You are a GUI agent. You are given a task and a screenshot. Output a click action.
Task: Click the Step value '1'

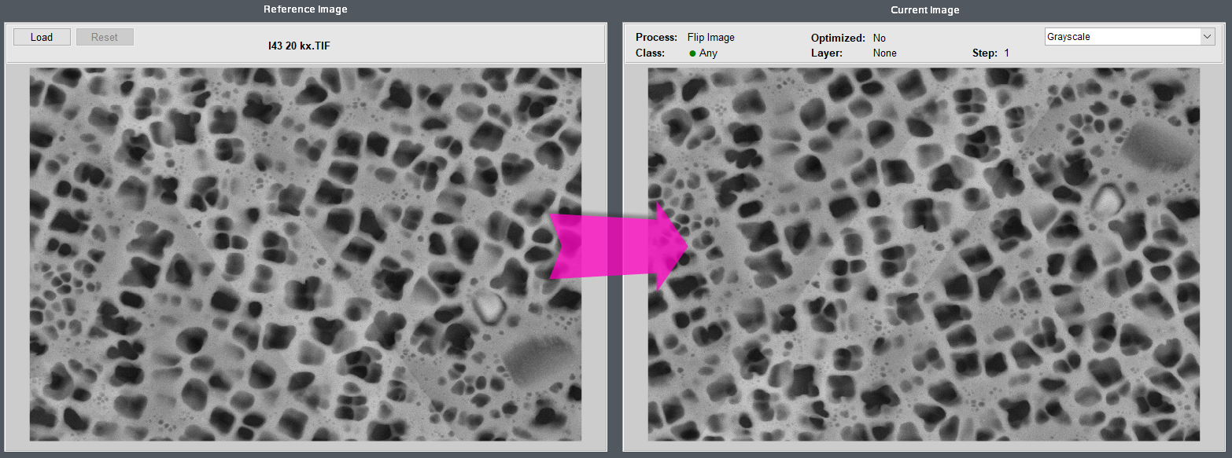click(x=1006, y=53)
